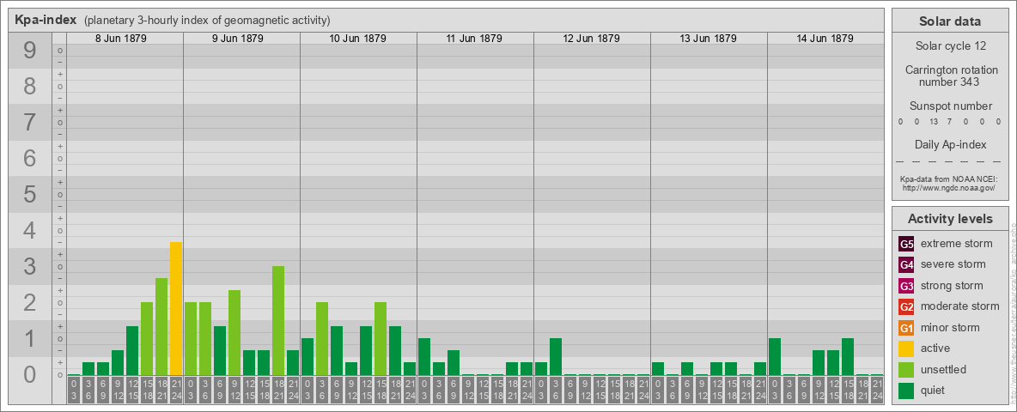Click the Kp scale number 0
Image resolution: width=1017 pixels, height=412 pixels.
pos(30,374)
